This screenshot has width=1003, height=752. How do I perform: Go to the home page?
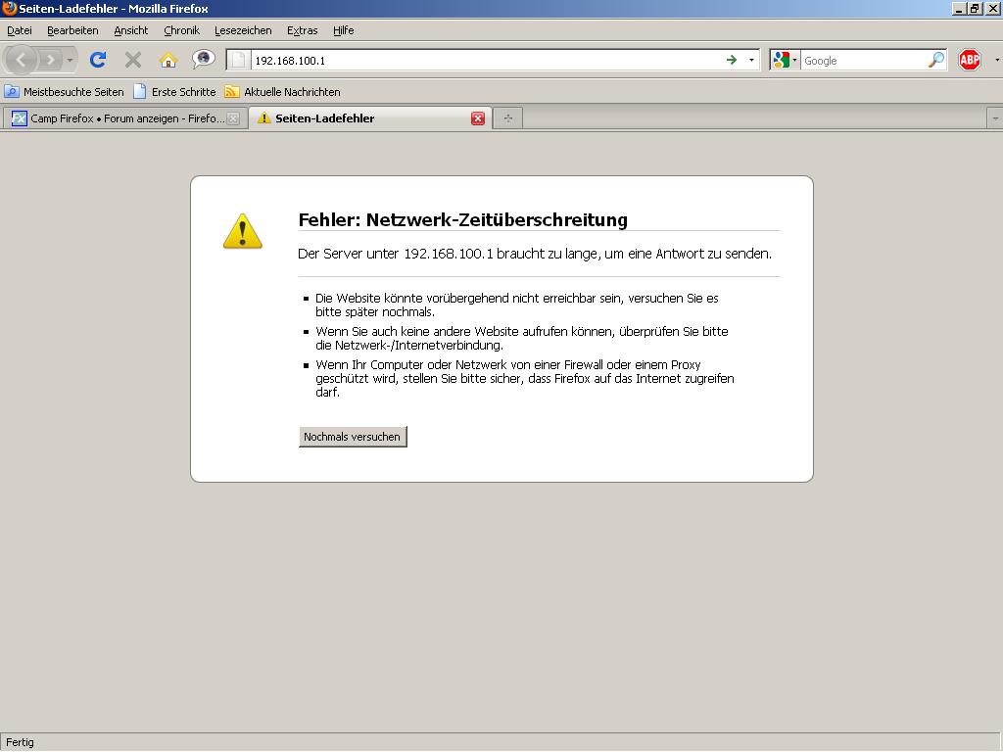click(x=168, y=60)
